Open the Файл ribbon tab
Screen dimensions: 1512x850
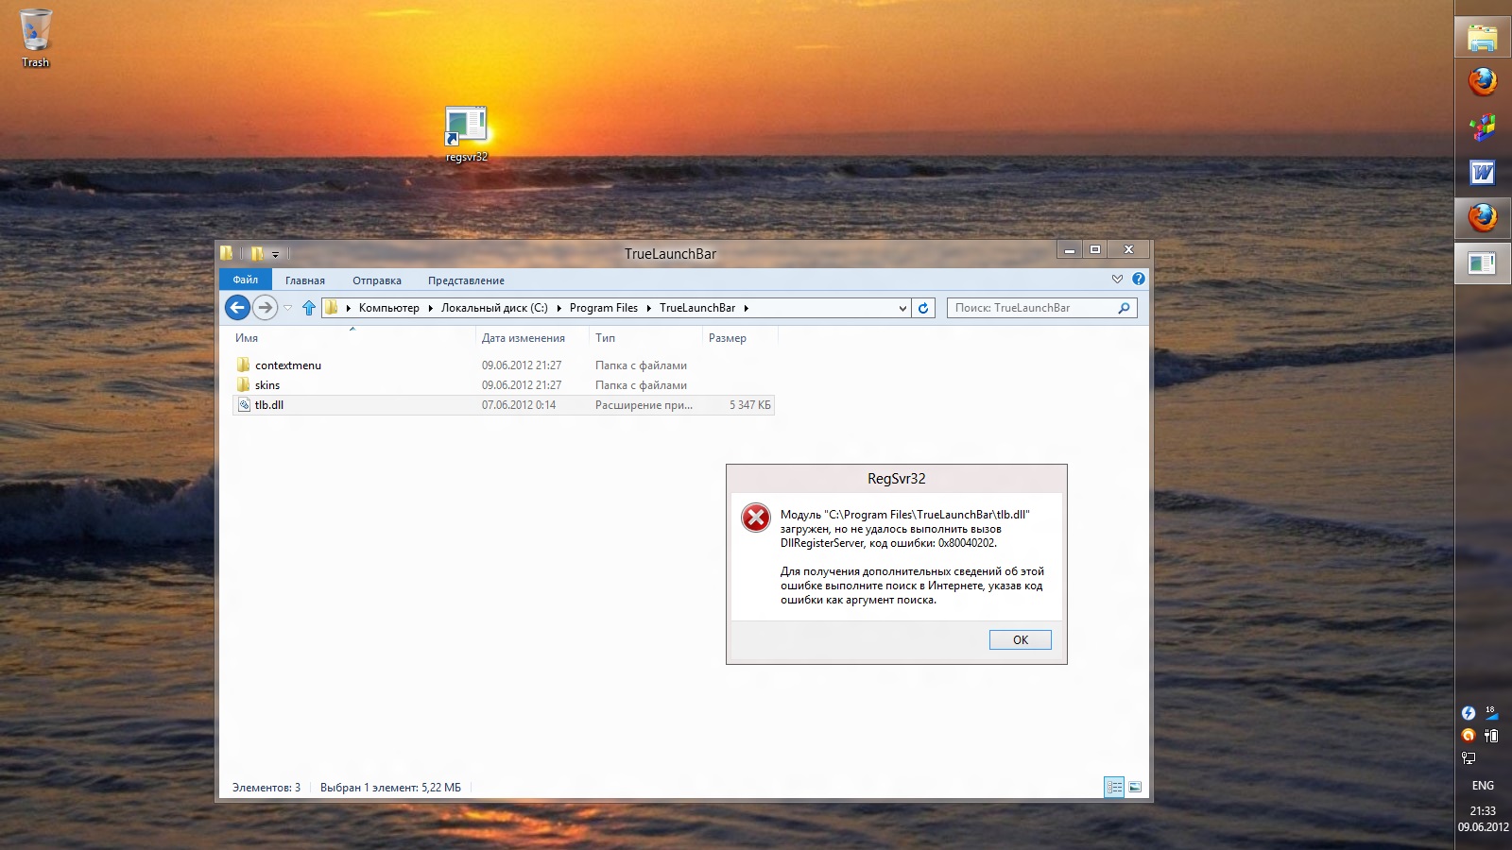point(245,280)
